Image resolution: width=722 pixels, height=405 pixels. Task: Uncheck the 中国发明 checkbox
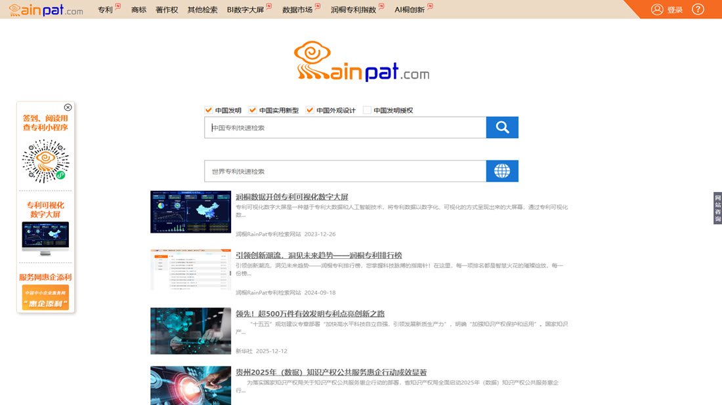point(209,110)
